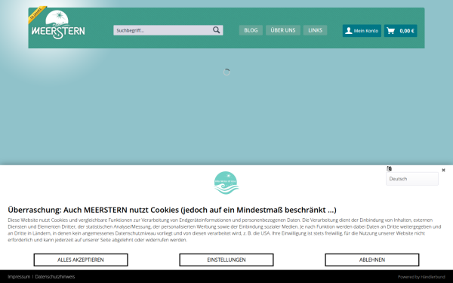Open Mein Konto account button

[362, 31]
